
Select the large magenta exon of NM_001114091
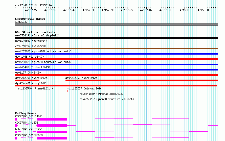pyautogui.click(x=52, y=119)
